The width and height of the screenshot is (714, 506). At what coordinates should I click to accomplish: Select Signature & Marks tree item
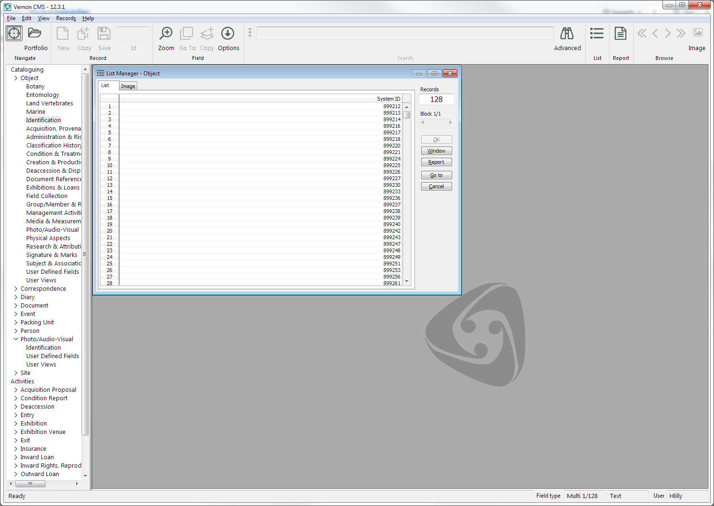[52, 255]
